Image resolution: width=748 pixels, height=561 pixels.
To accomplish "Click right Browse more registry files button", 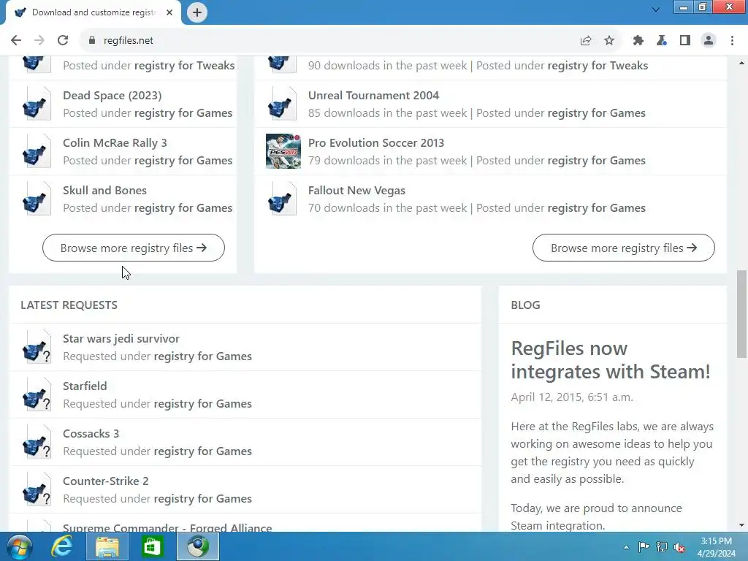I will click(624, 248).
